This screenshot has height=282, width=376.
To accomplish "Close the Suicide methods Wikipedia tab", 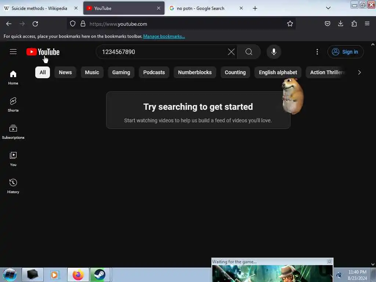I will 76,8.
